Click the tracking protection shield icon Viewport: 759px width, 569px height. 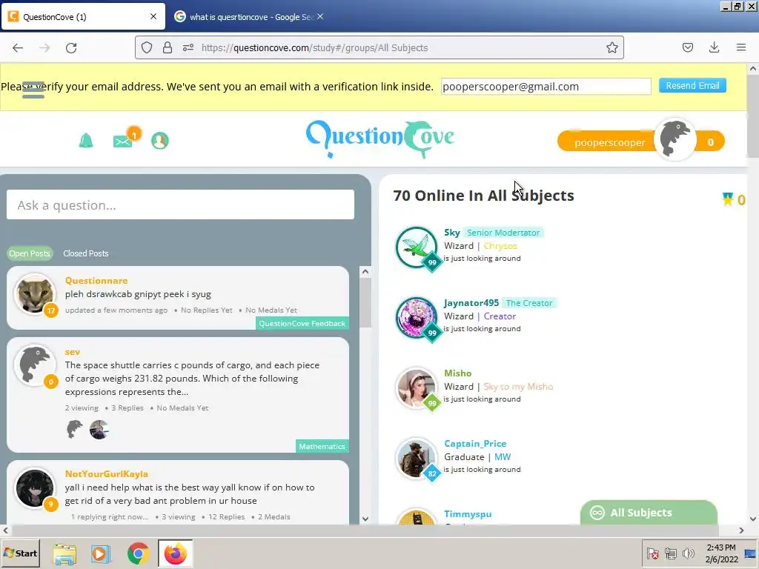click(147, 47)
